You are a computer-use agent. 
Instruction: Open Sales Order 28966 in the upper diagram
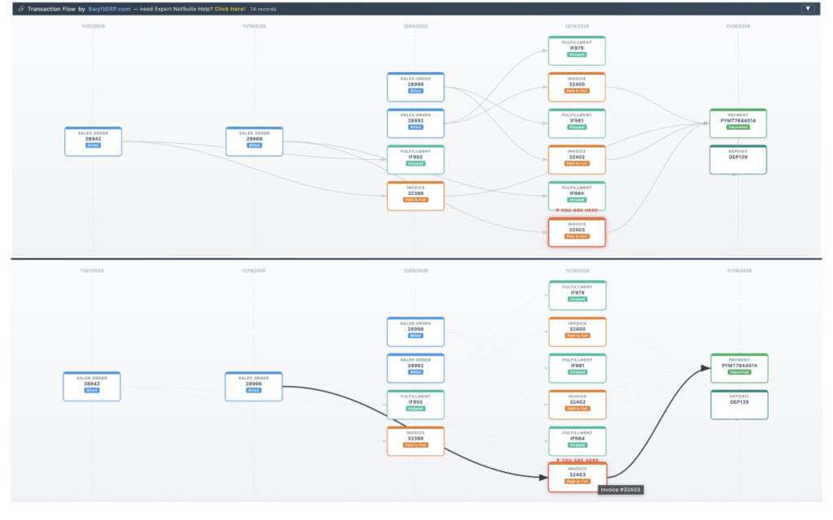(254, 141)
